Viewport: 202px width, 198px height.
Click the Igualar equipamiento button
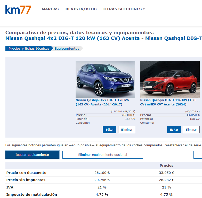coord(32,155)
